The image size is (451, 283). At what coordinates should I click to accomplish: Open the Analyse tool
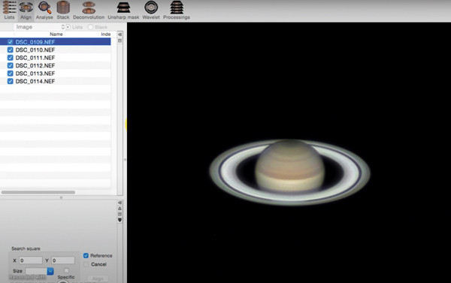coord(44,10)
